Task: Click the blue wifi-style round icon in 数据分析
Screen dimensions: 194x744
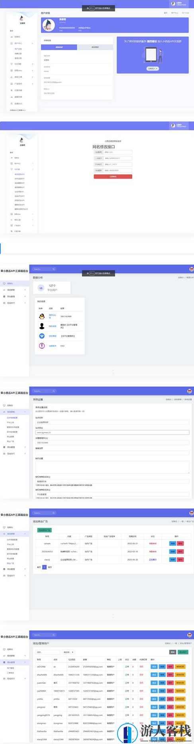Action: [41, 336]
